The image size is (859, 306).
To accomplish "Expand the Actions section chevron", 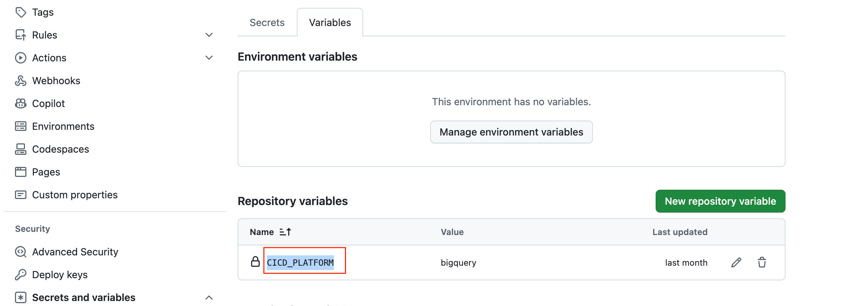I will pos(209,58).
